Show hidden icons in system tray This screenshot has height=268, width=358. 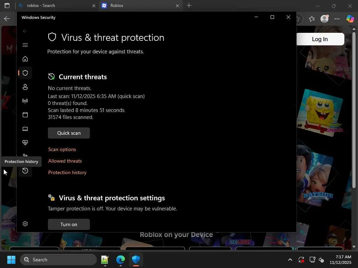(x=290, y=260)
